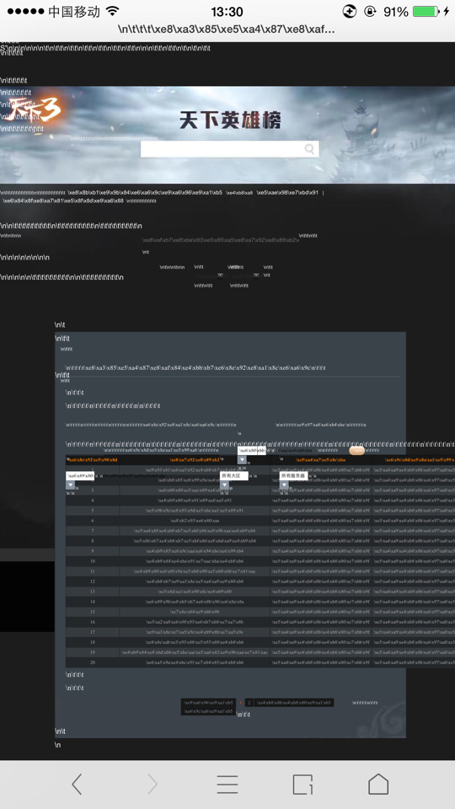Image resolution: width=455 pixels, height=809 pixels.
Task: Select the character name in rank 17 row
Action: [x=195, y=632]
